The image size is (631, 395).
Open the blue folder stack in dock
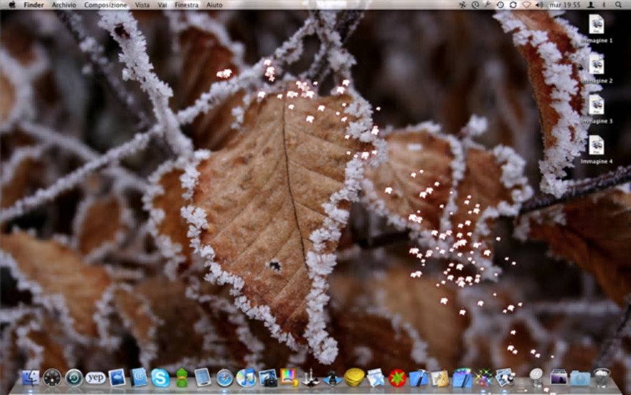coord(580,379)
